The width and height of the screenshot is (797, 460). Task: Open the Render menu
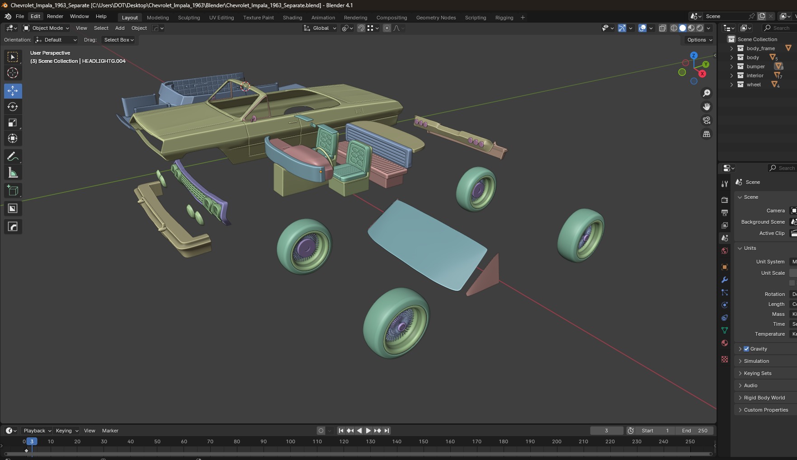(55, 16)
